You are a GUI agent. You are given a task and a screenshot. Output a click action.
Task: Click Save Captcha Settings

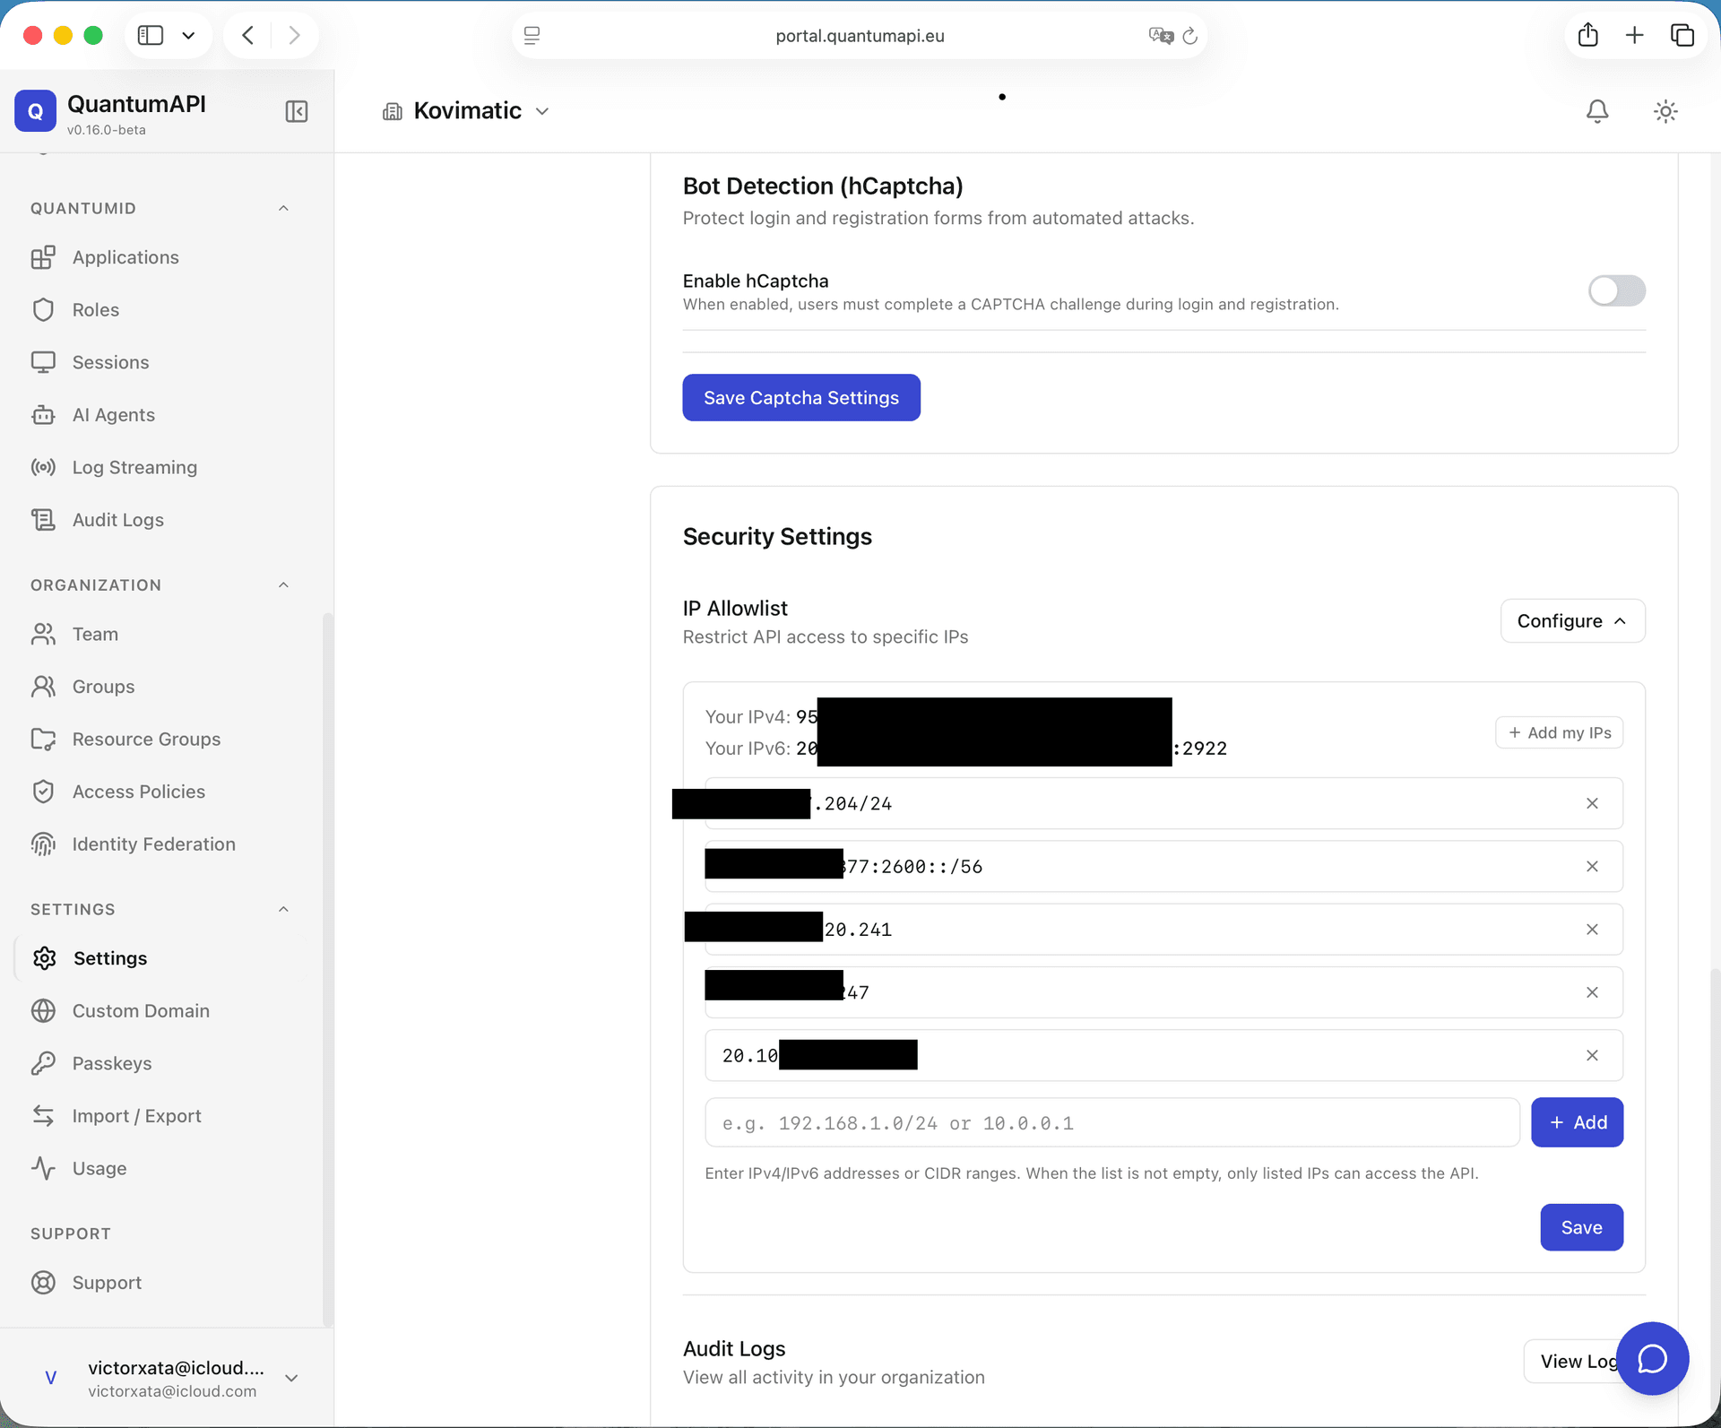800,397
